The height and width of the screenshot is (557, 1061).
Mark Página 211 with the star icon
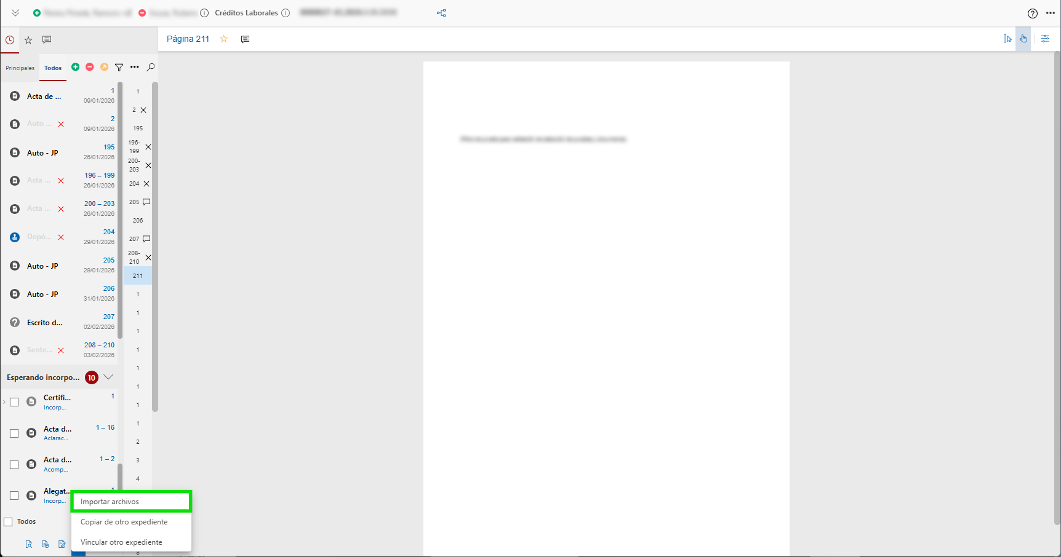pyautogui.click(x=224, y=39)
